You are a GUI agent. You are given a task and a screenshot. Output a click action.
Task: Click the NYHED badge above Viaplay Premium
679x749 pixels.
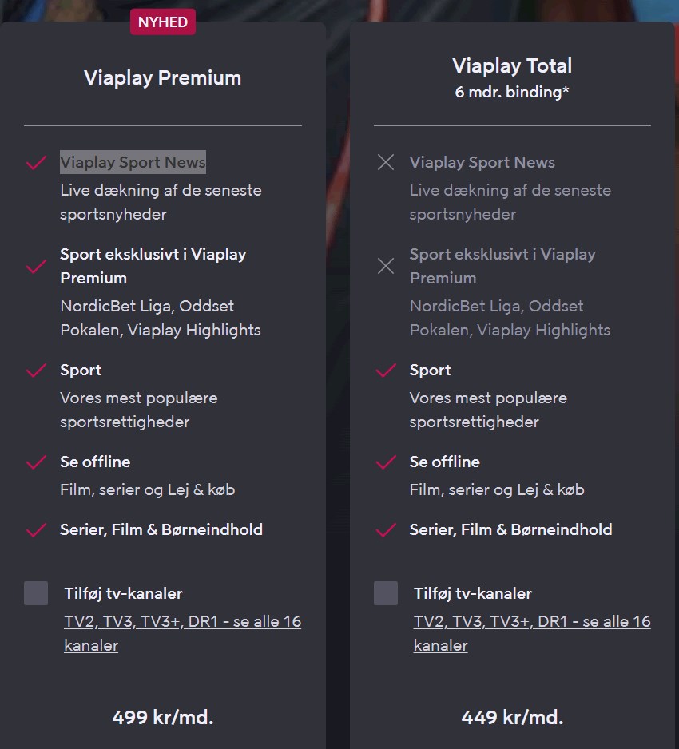(x=162, y=22)
